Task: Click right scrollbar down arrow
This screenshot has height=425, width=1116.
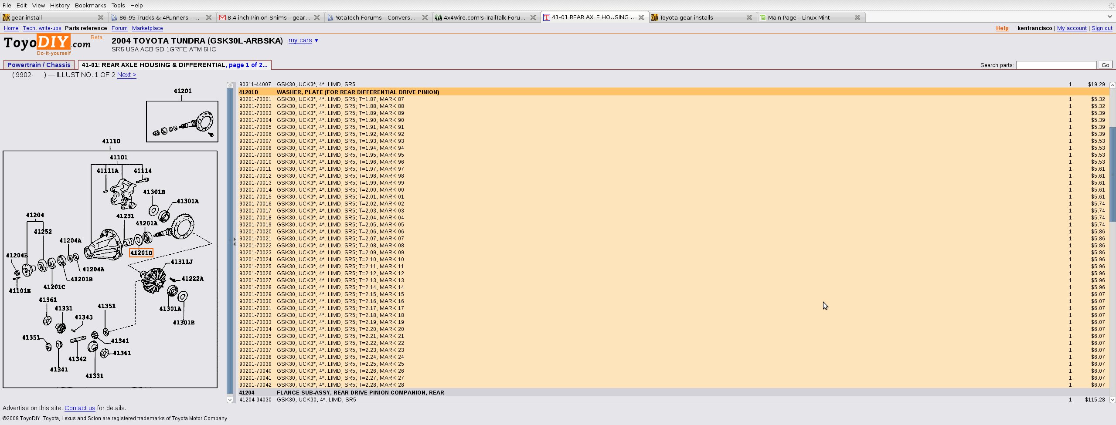Action: [1112, 399]
